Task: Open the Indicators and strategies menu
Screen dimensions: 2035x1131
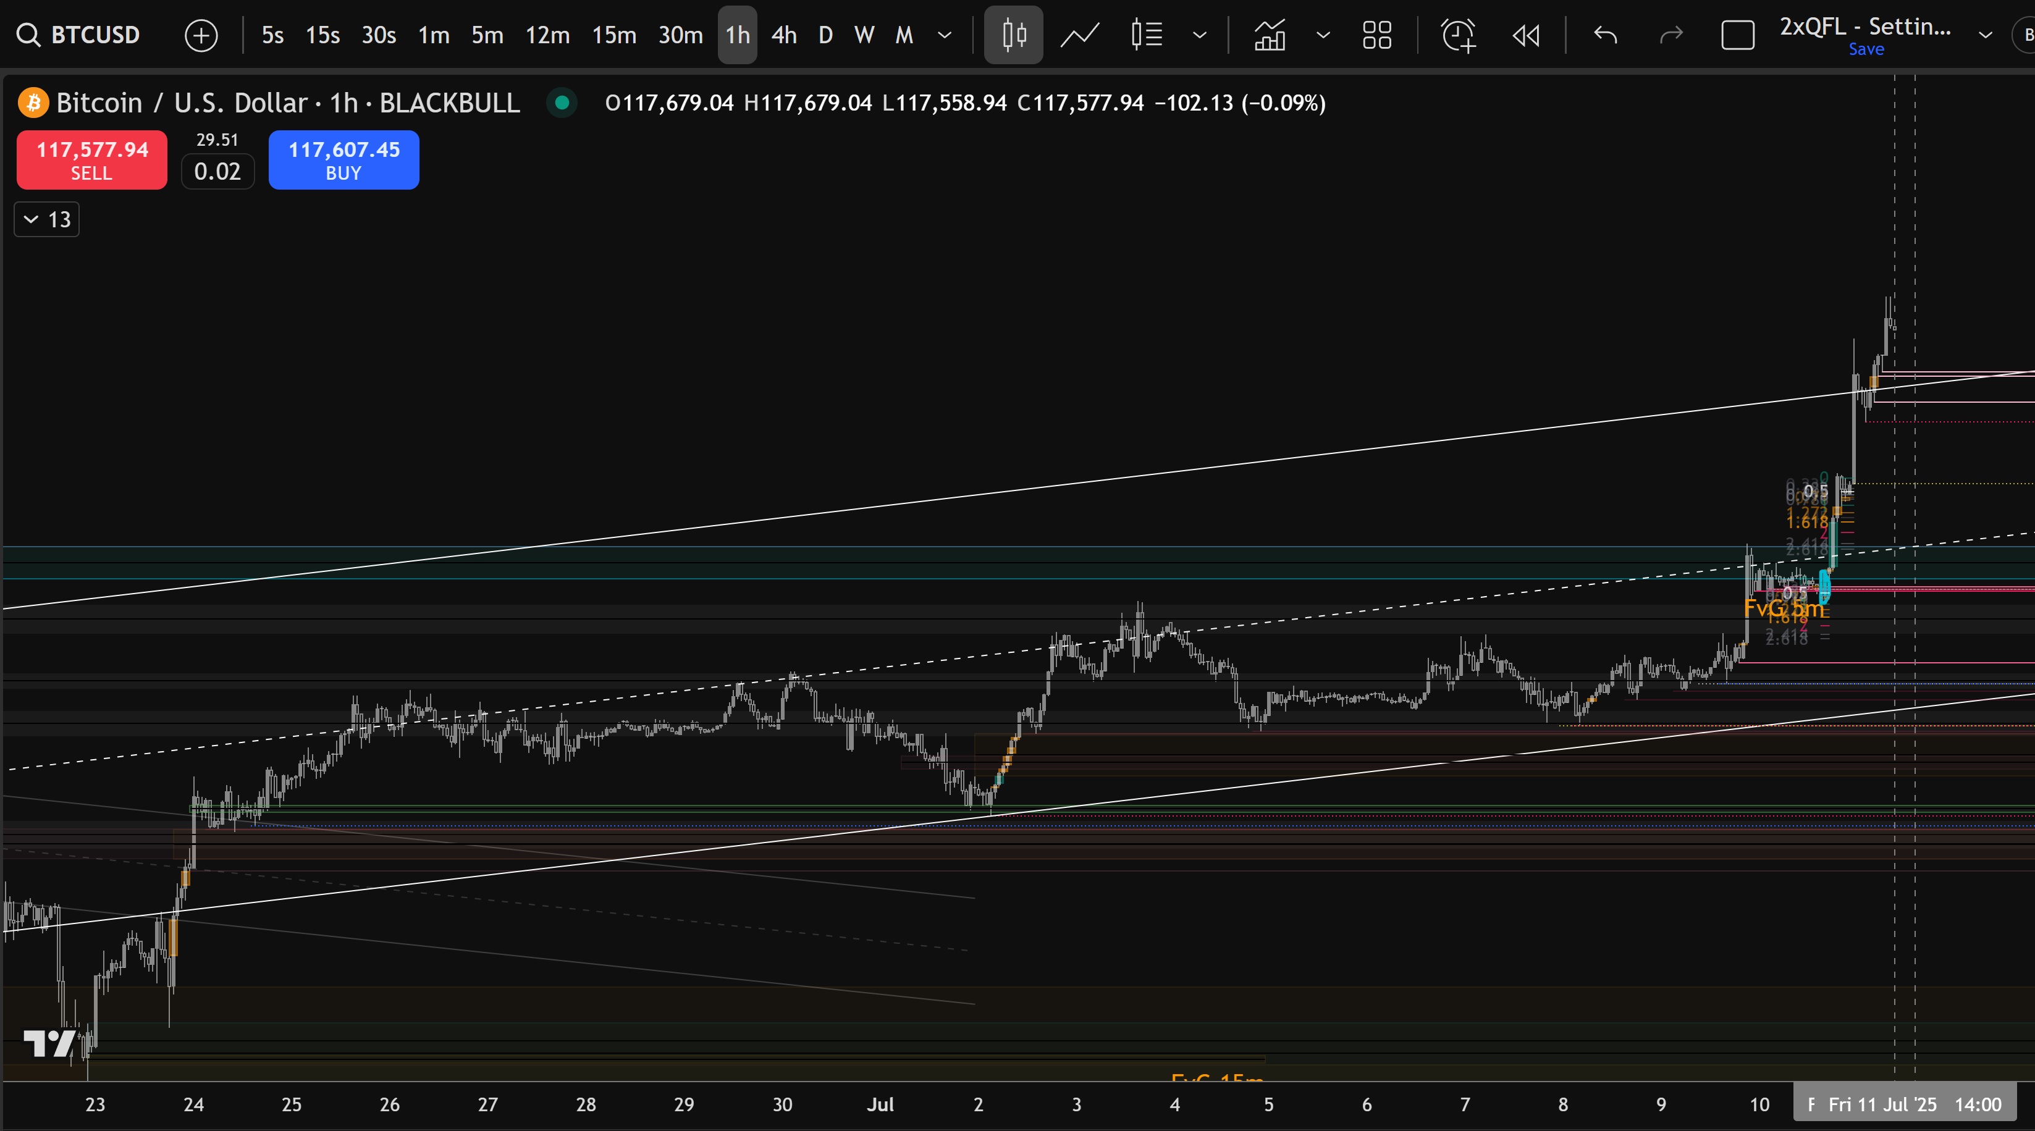Action: tap(1270, 35)
